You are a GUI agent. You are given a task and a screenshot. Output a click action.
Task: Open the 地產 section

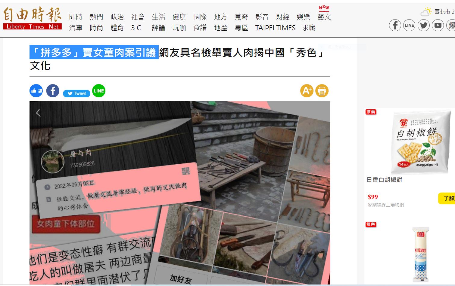pyautogui.click(x=221, y=28)
